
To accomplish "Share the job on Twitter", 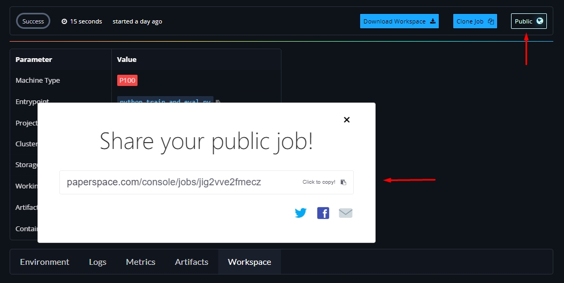I will coord(301,213).
